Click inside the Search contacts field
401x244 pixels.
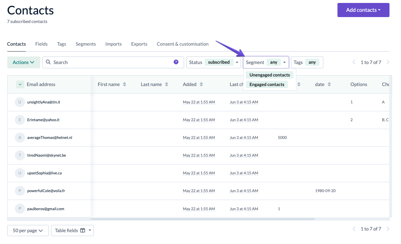[x=113, y=62]
